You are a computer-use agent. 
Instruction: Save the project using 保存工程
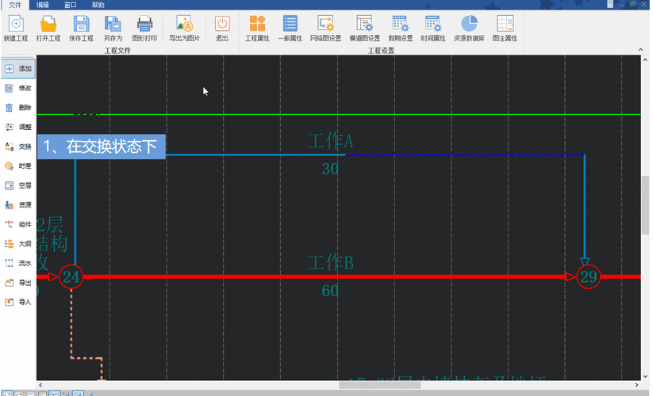[x=81, y=29]
